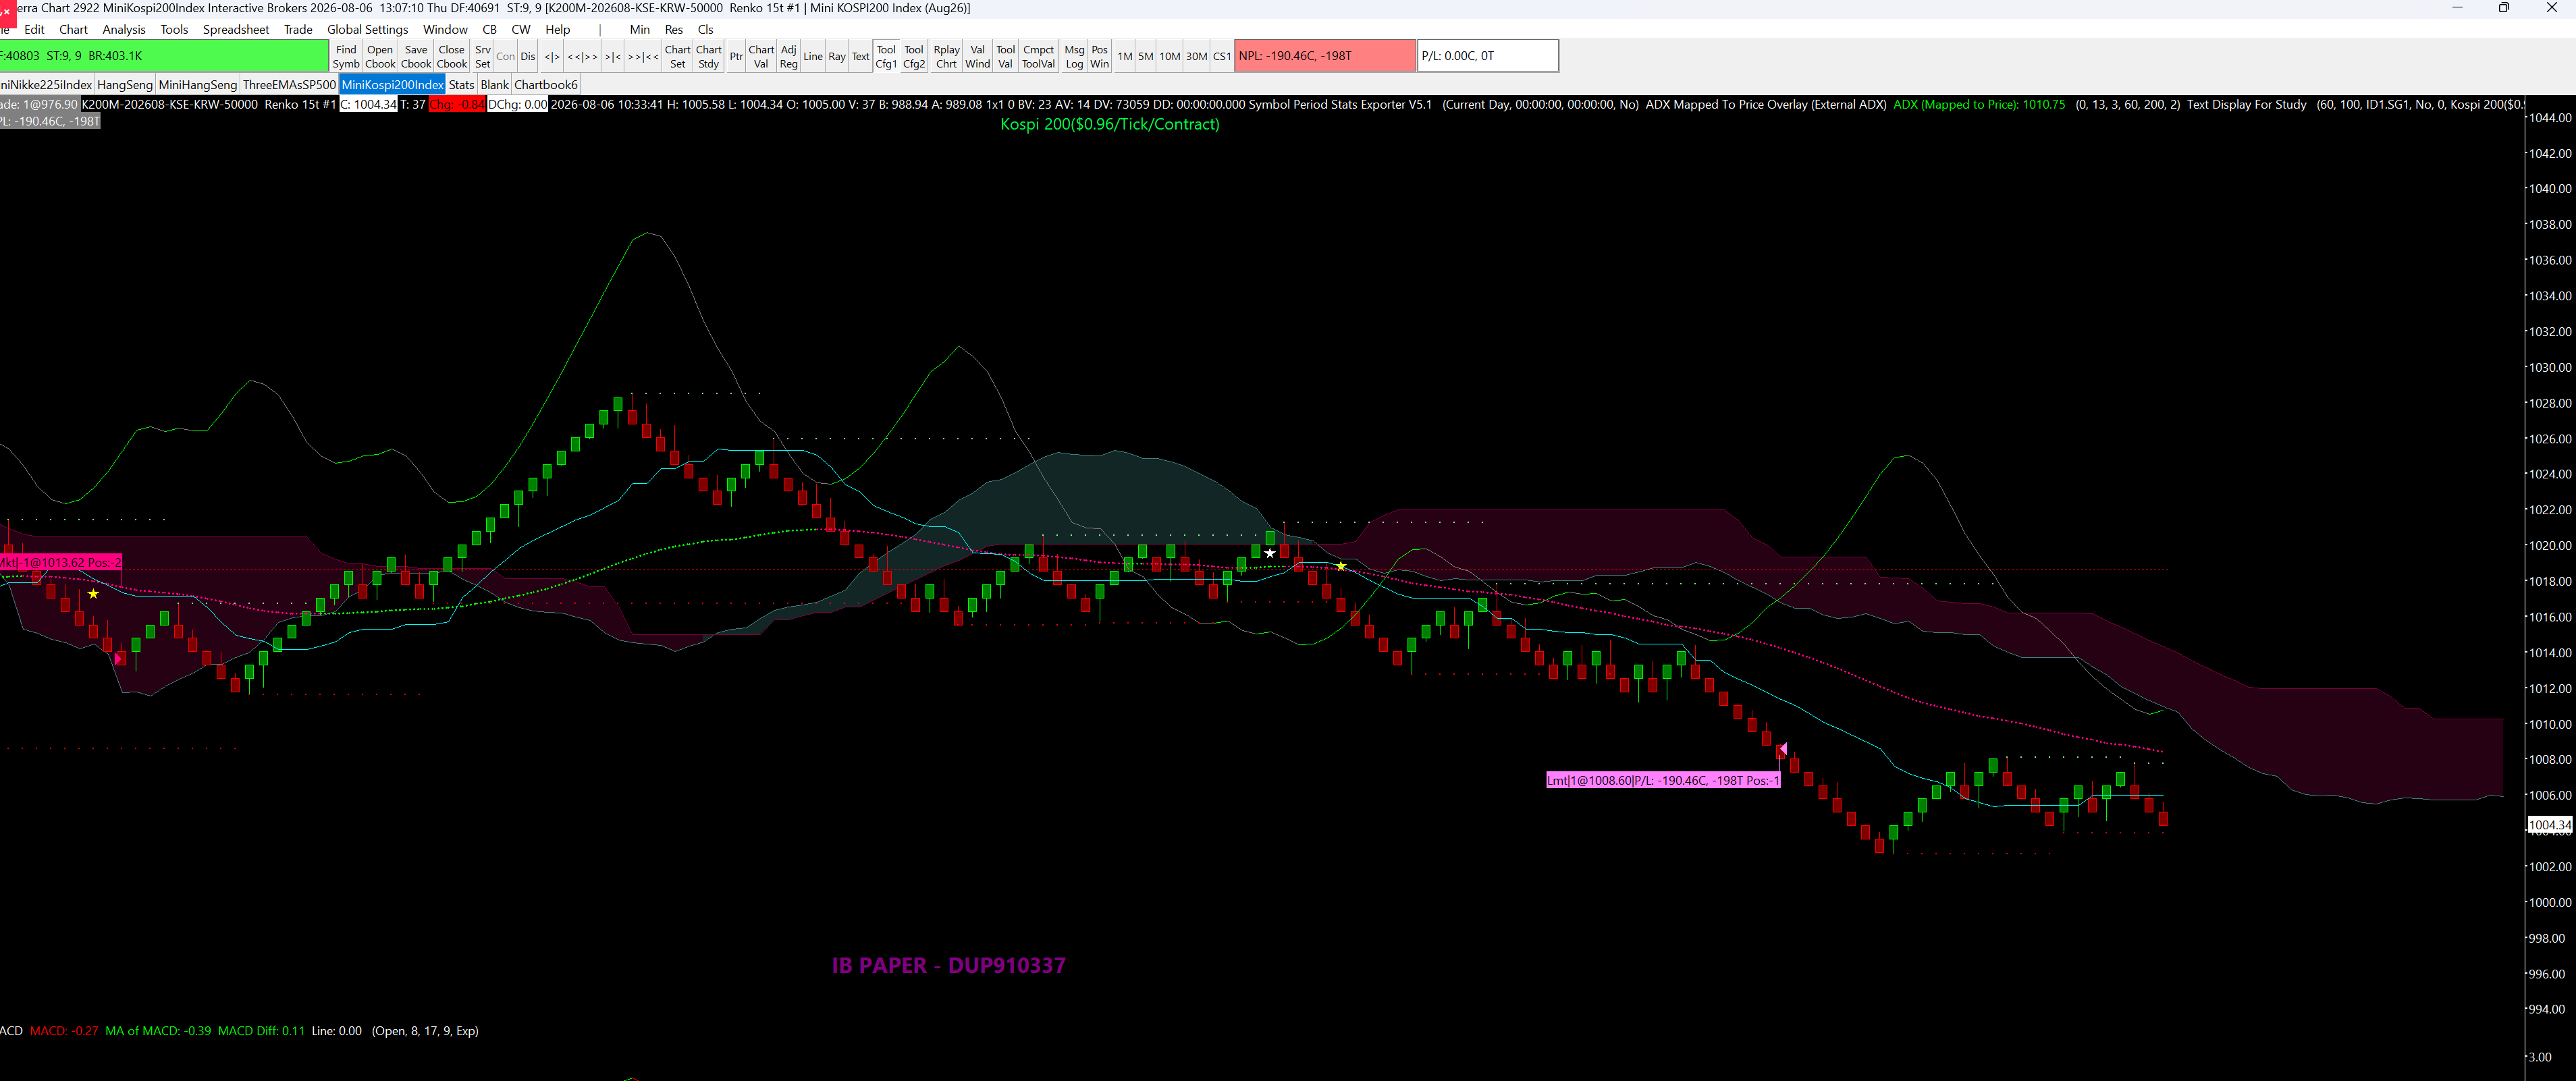This screenshot has width=2576, height=1081.
Task: Open a chartbook with Open Cbook
Action: point(380,56)
